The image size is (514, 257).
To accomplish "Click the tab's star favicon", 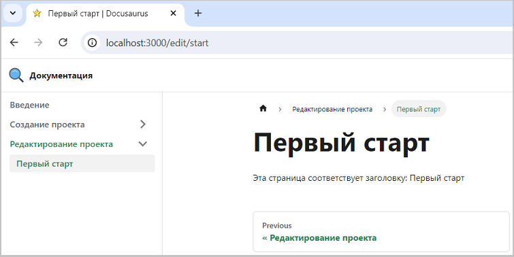I will 37,13.
